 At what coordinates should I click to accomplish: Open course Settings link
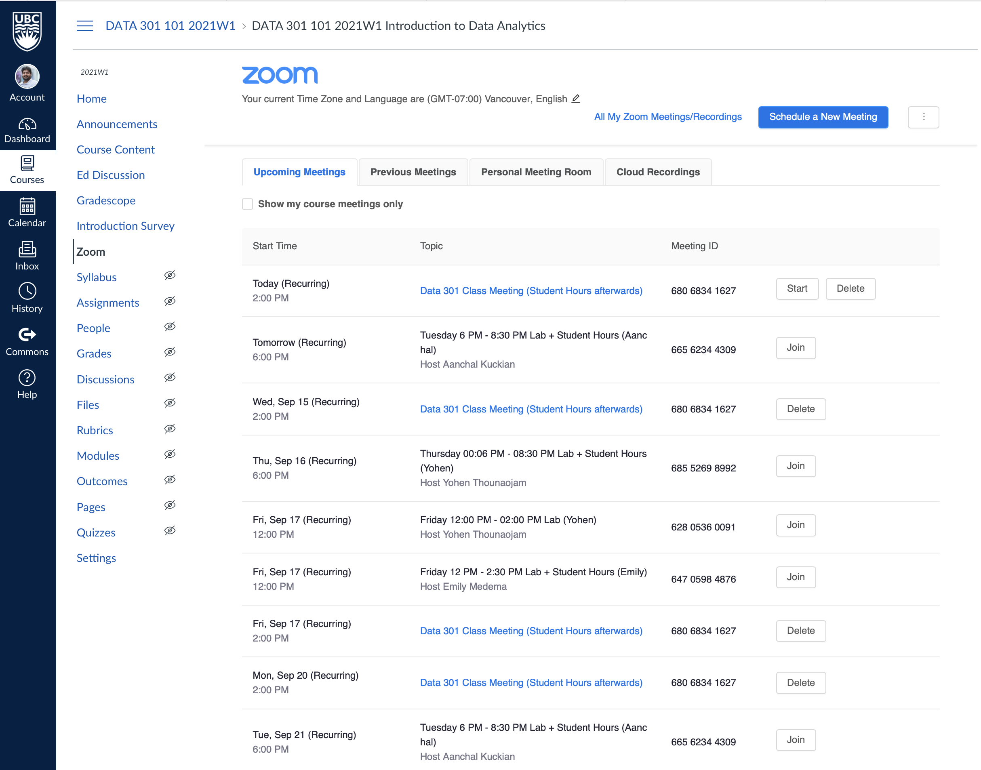tap(96, 558)
